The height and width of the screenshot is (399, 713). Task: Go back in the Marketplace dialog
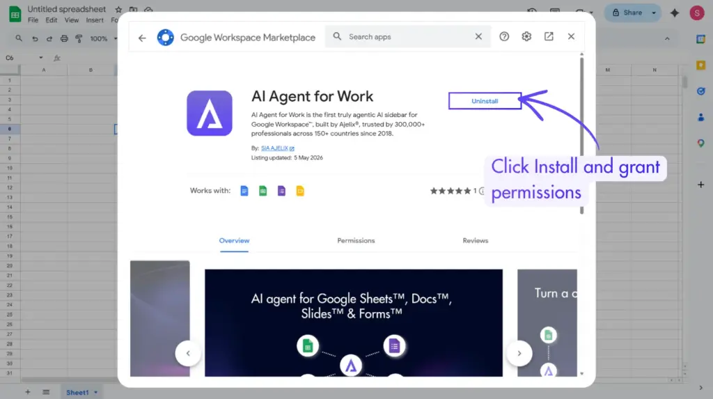click(142, 38)
